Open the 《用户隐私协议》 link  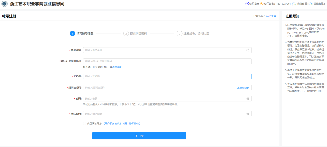pyautogui.click(x=131, y=123)
